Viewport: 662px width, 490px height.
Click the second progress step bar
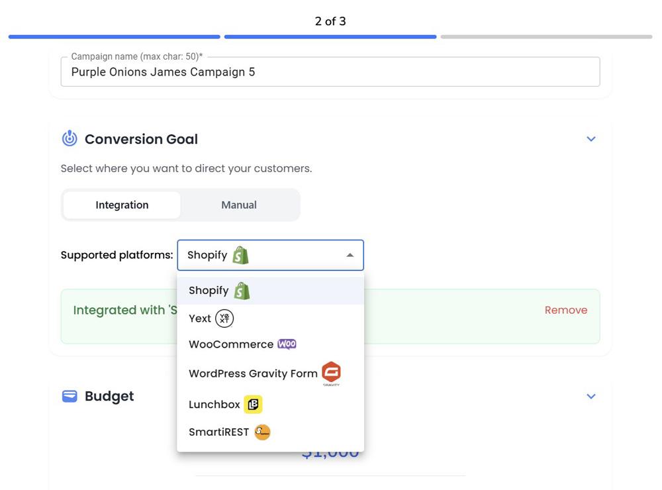(330, 37)
